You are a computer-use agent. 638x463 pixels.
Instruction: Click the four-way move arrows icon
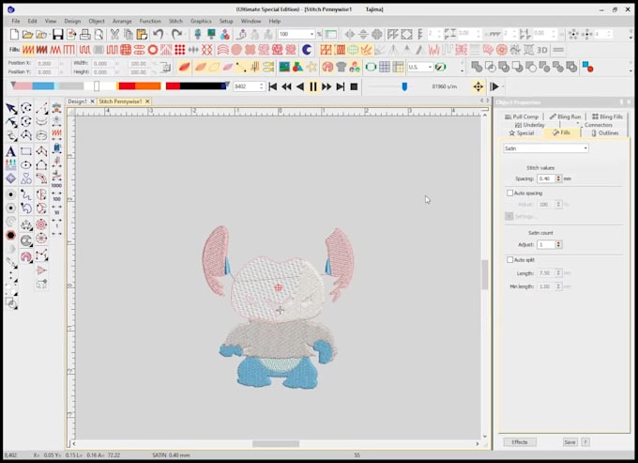coord(478,86)
